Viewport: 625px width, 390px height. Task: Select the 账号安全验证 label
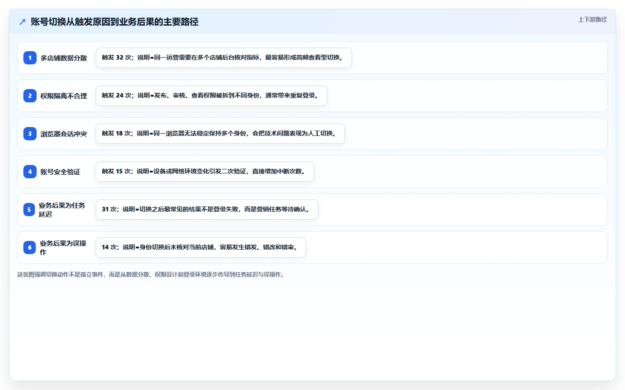[60, 172]
